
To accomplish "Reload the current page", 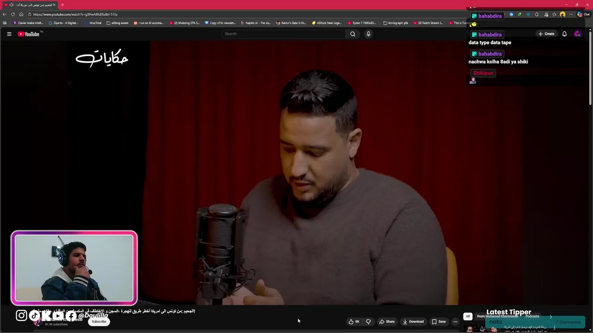I will (13, 14).
